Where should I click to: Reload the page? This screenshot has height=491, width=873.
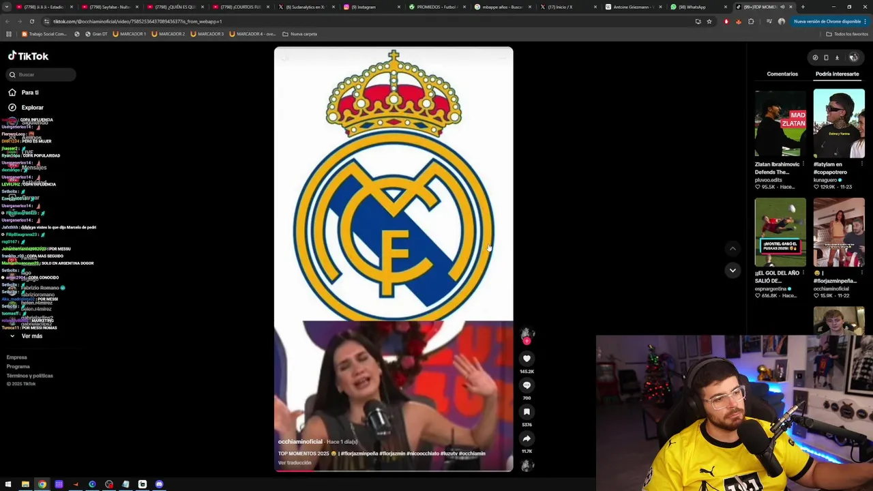(32, 21)
